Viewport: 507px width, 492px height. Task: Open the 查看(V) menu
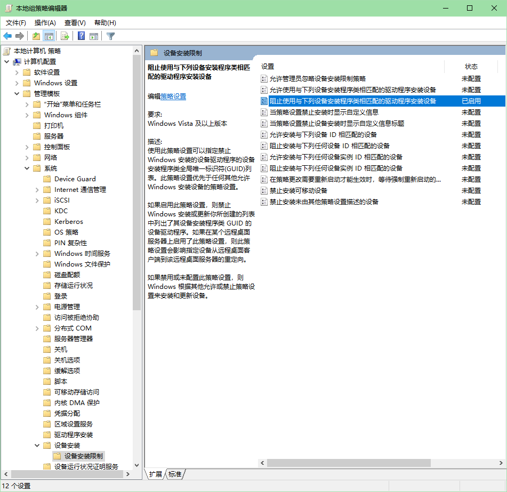pos(75,22)
